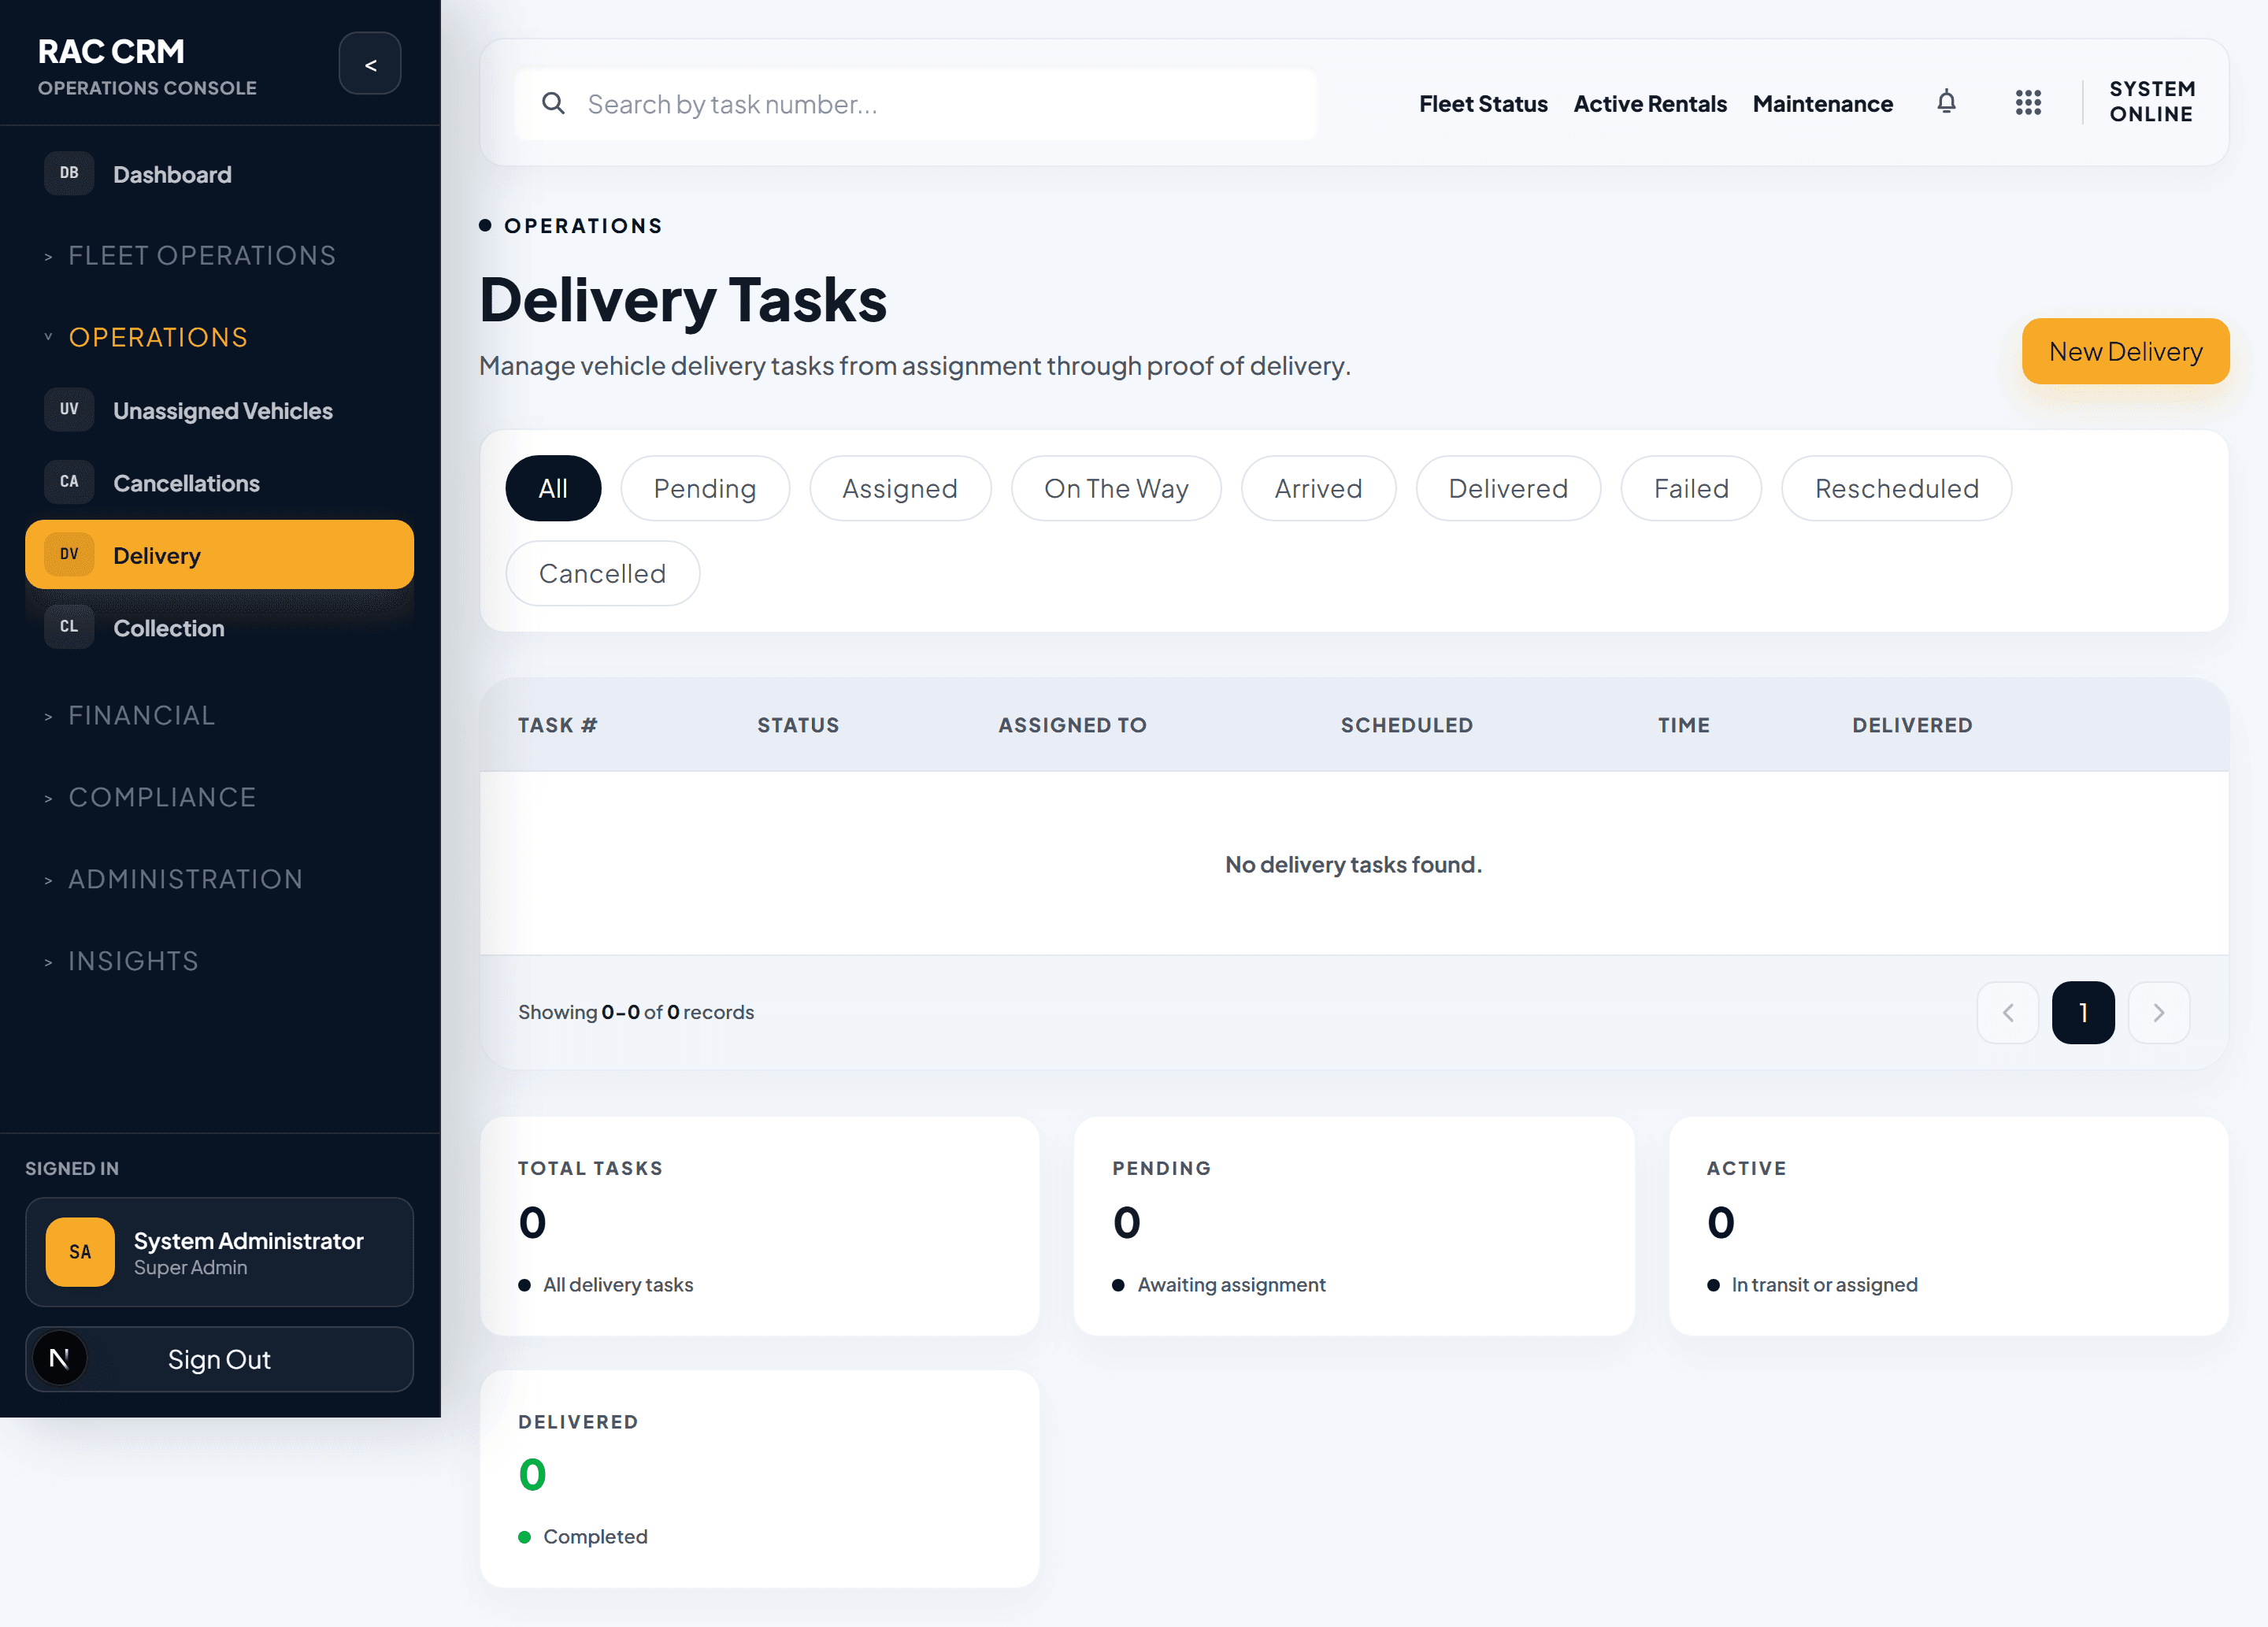
Task: Open notifications via the bell icon
Action: point(1946,103)
